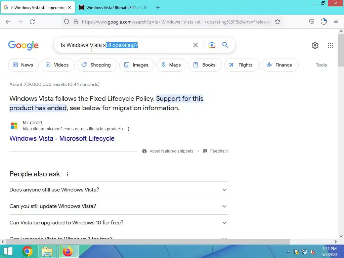This screenshot has width=344, height=258.
Task: Expand "Can you still update Windows Vista?"
Action: click(119, 206)
